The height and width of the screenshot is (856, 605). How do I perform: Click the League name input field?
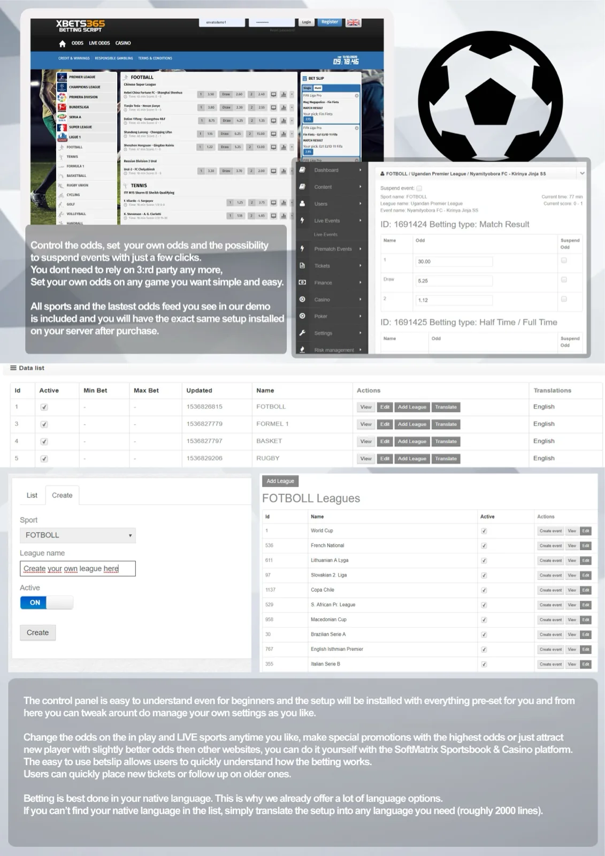click(78, 569)
